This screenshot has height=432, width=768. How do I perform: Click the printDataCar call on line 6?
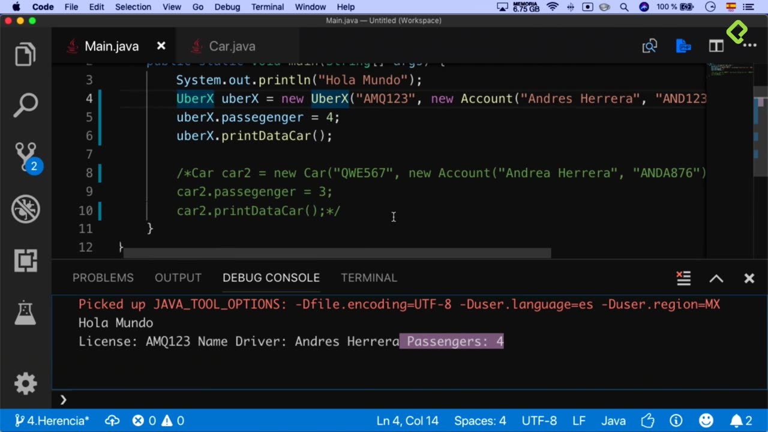point(265,136)
